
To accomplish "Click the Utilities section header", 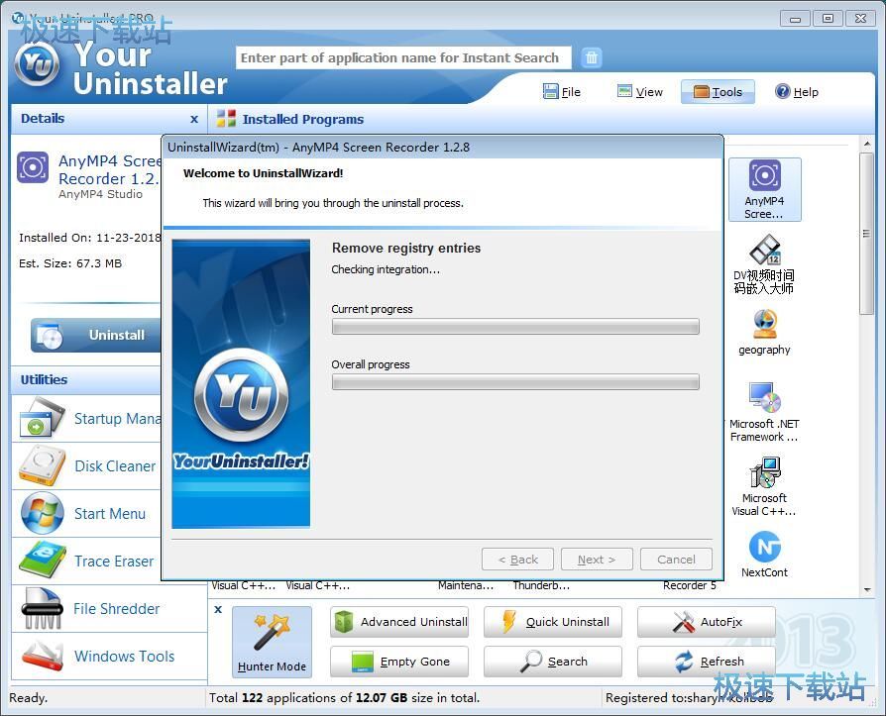I will click(x=86, y=379).
